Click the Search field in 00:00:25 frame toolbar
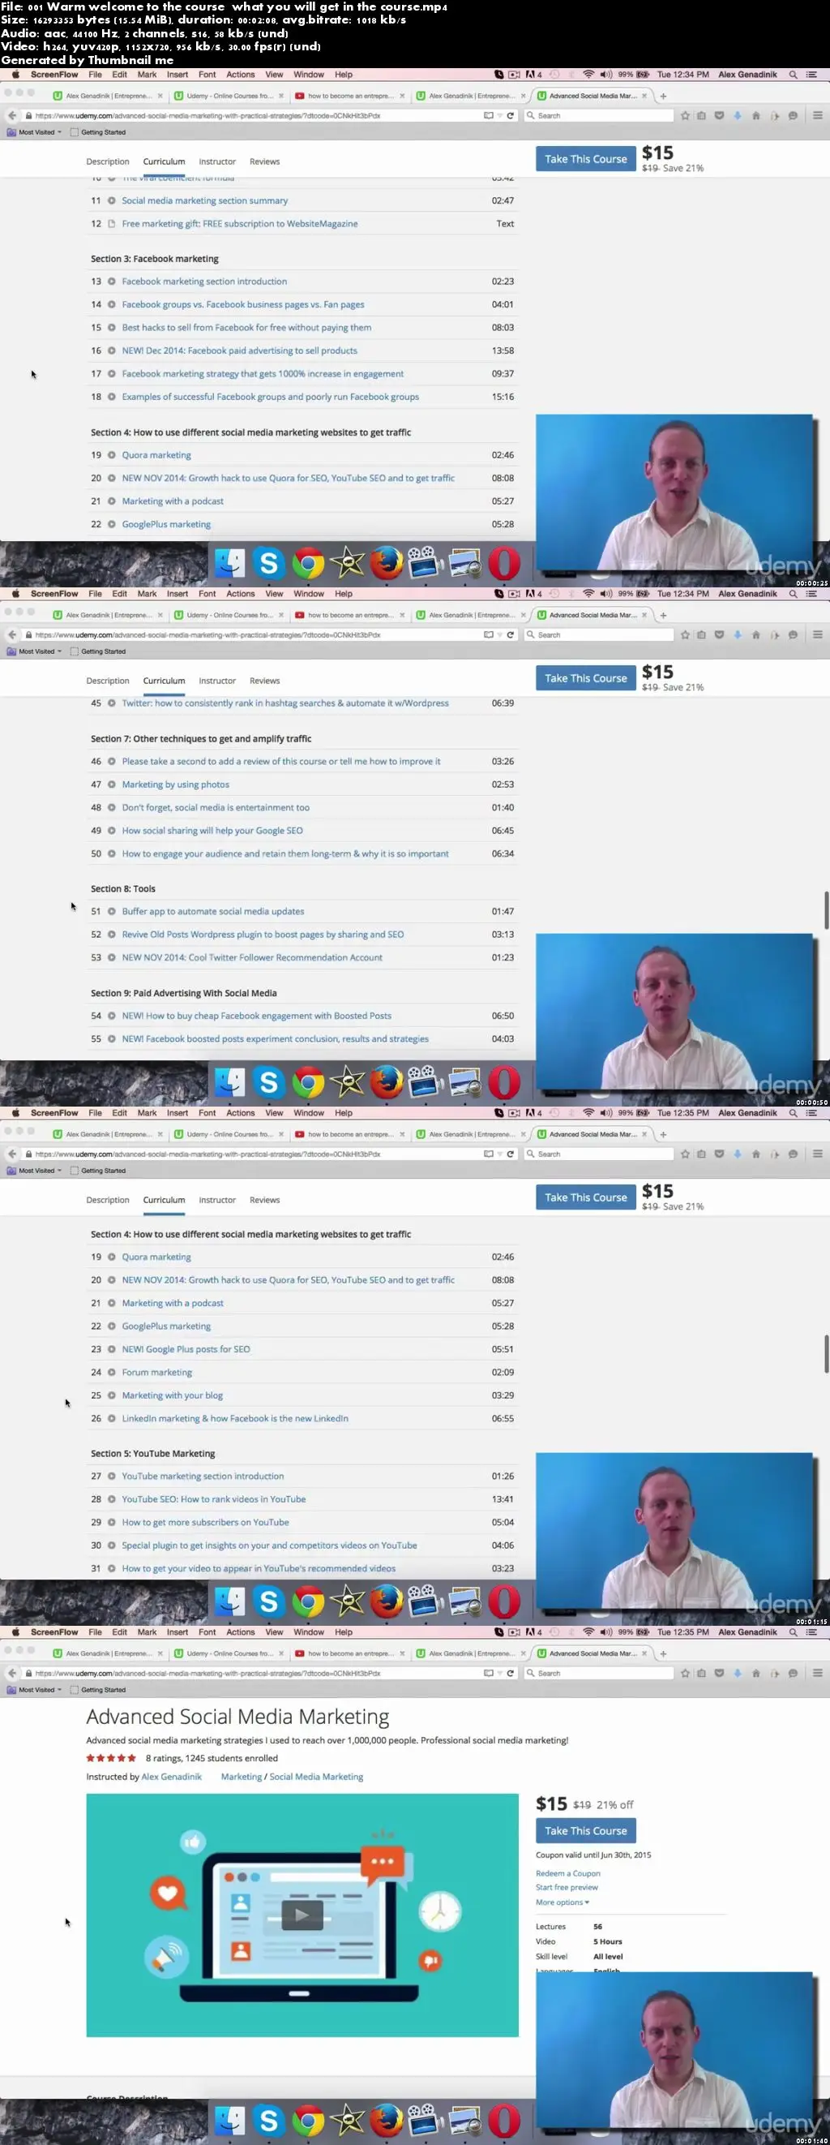Screen dimensions: 830x2145 click(x=599, y=116)
